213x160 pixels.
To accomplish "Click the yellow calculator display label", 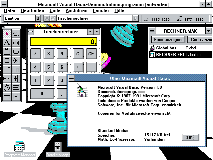I will point(64,41).
